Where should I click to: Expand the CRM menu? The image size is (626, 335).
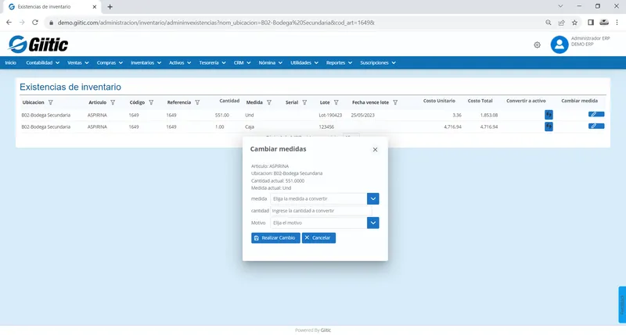pos(242,63)
